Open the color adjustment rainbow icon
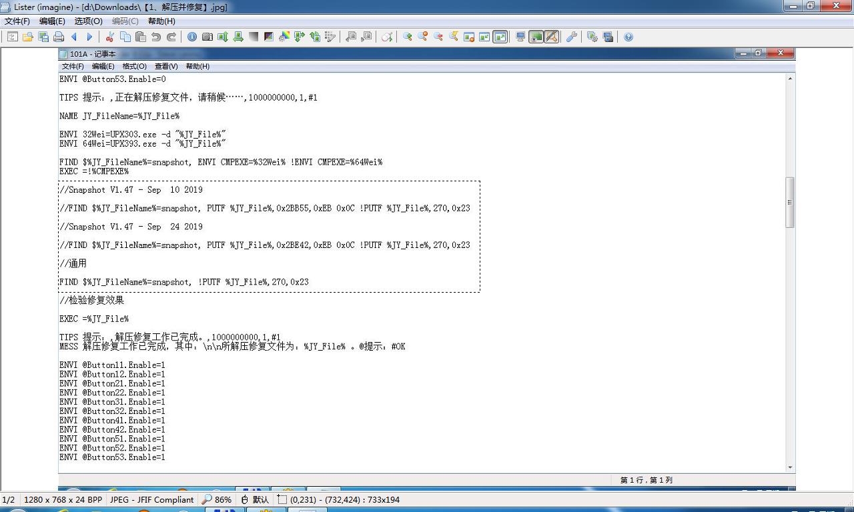This screenshot has width=854, height=512. [x=284, y=37]
